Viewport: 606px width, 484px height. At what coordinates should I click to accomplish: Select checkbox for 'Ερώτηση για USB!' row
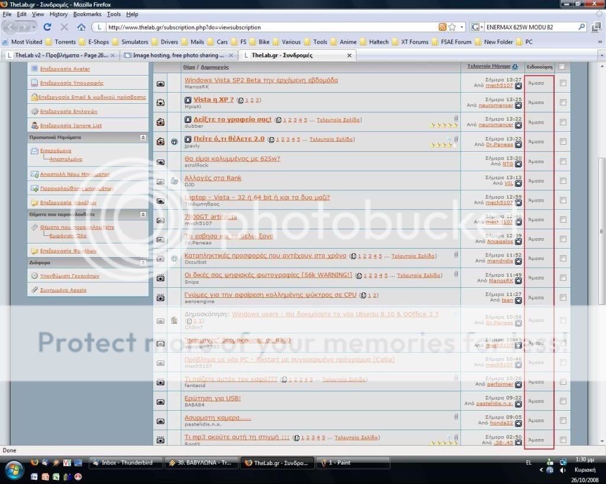tap(563, 401)
